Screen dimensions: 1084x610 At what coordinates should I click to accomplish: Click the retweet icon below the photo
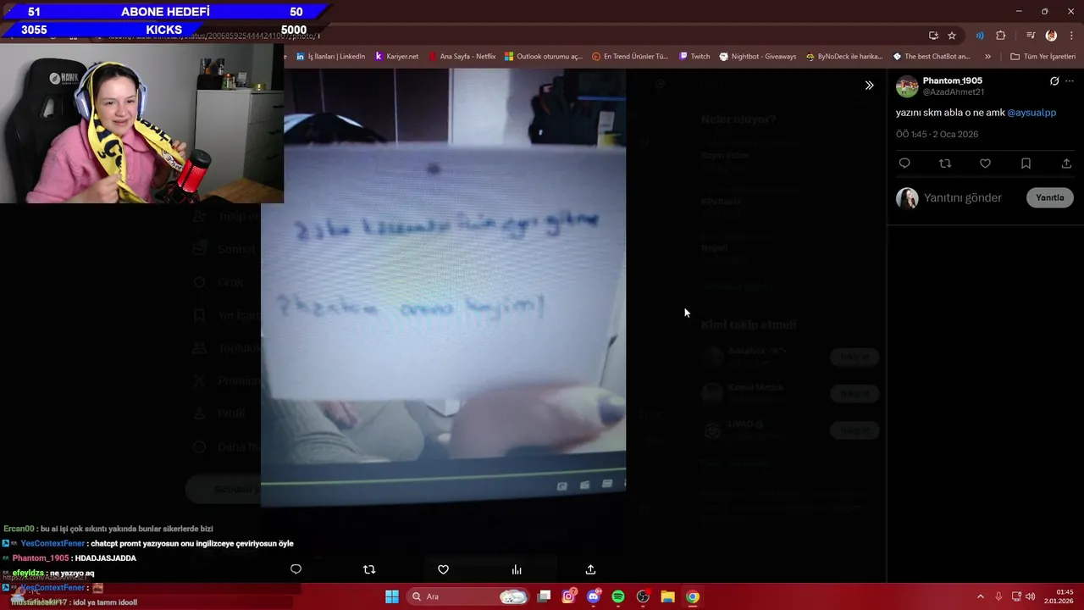point(369,569)
